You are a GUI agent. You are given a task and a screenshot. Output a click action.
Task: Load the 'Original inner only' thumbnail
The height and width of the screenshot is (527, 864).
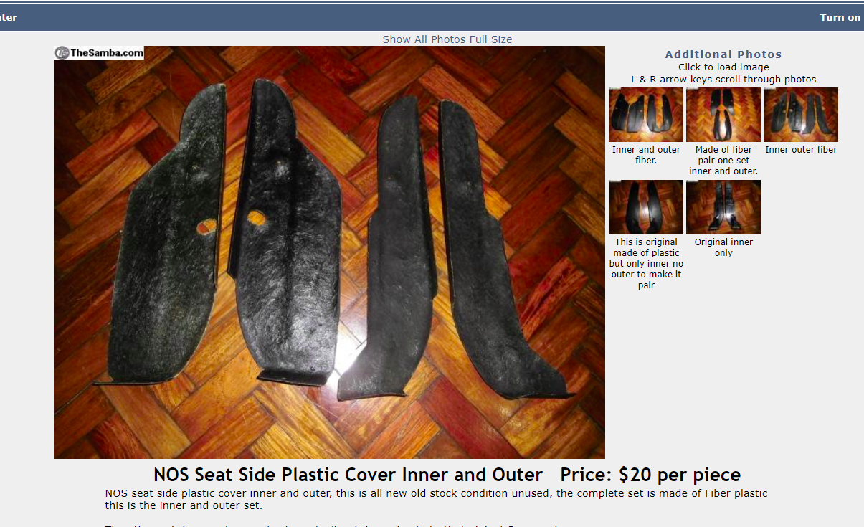pos(723,207)
